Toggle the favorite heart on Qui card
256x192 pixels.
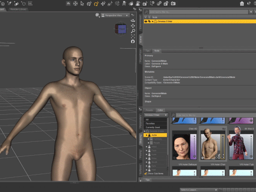(219, 158)
